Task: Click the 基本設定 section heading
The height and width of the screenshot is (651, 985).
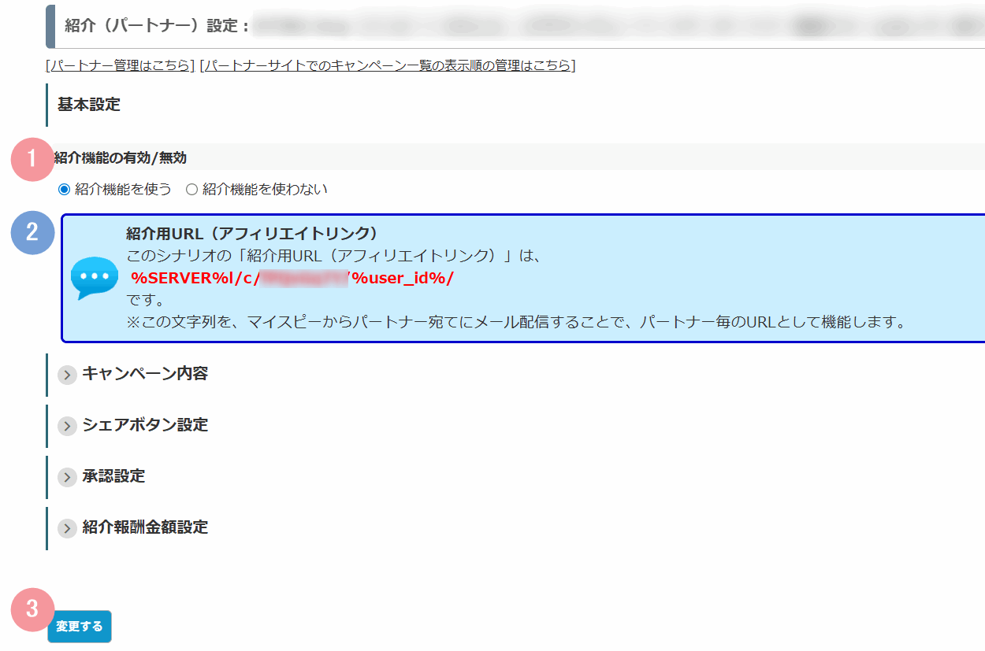Action: [89, 105]
